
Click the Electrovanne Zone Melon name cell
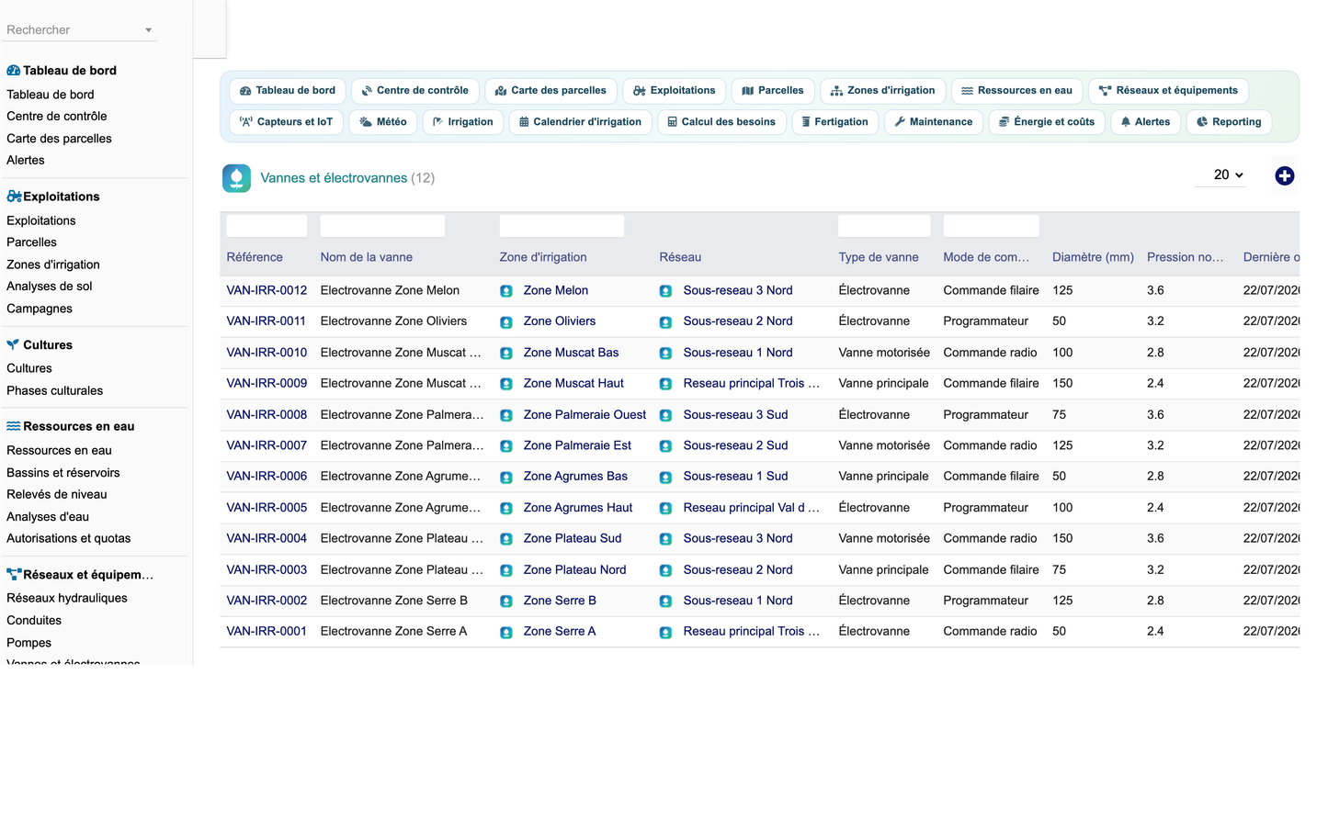[x=390, y=290]
